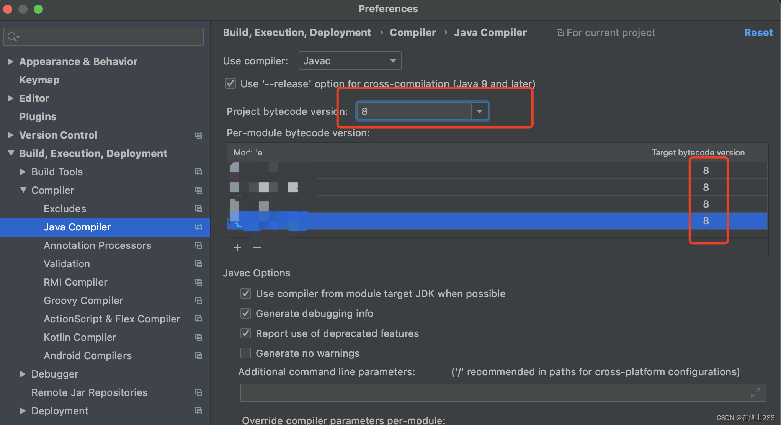Click the plus icon to add a module
781x425 pixels.
coord(237,247)
